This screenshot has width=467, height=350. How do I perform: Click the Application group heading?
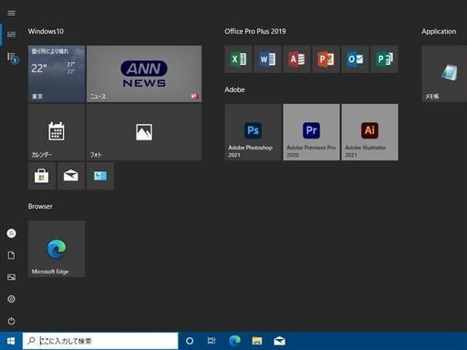(439, 31)
